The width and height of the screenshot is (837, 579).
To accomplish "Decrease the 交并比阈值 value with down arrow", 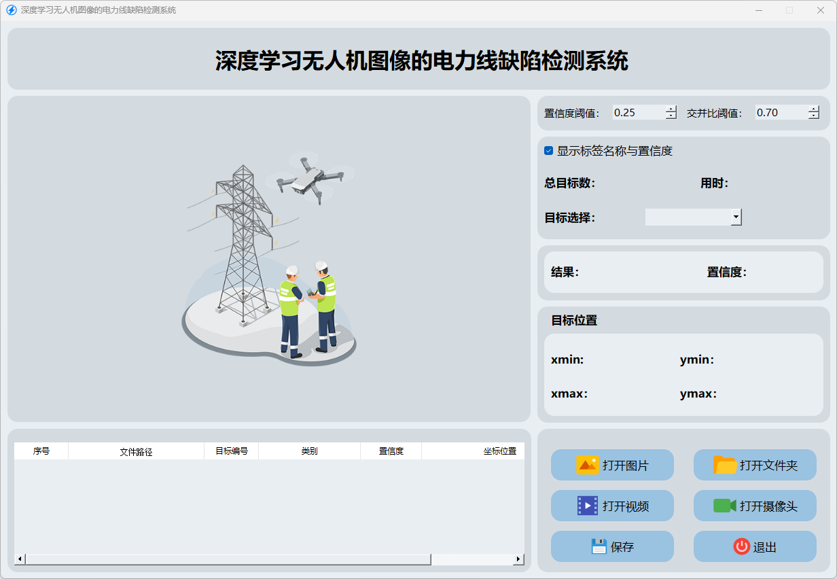I will click(814, 116).
